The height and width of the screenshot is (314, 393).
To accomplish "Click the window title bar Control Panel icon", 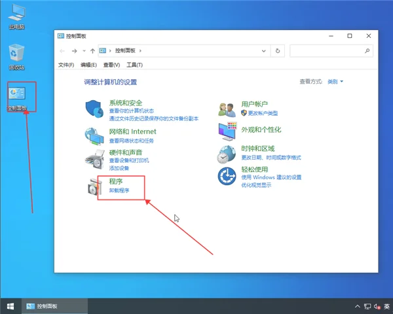I will [61, 36].
